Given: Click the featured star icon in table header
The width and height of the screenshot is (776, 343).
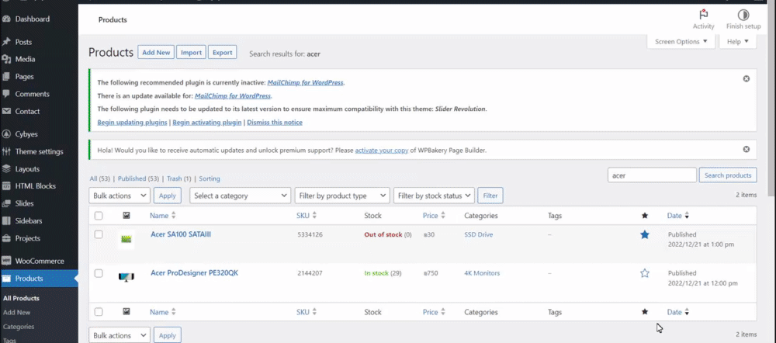Looking at the screenshot, I should point(644,215).
